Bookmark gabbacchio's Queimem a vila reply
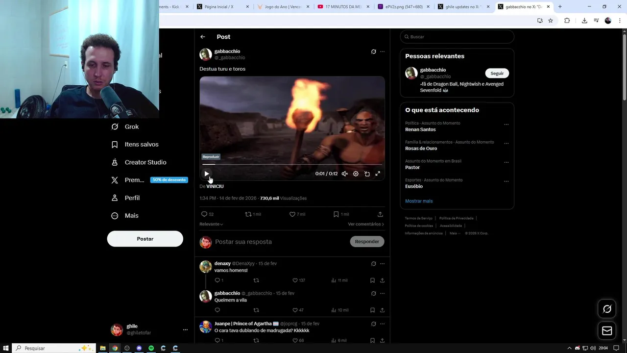The height and width of the screenshot is (353, 627). coord(372,310)
